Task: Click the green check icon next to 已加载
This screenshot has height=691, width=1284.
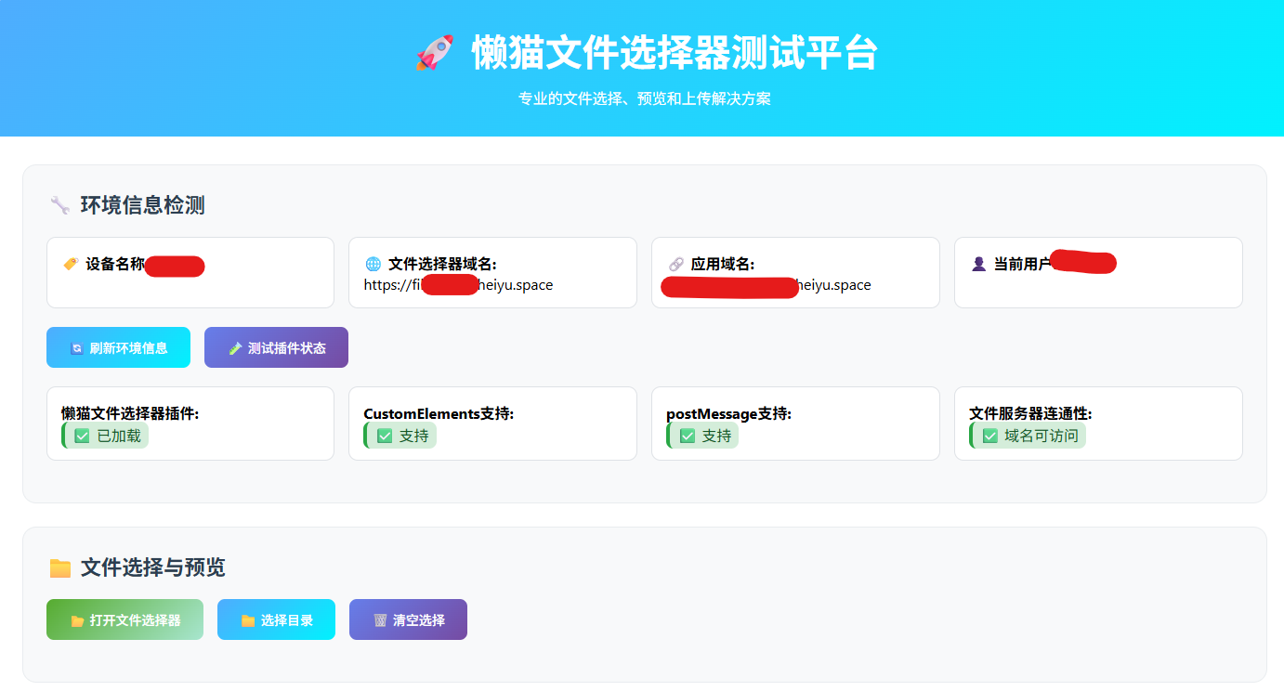Action: coord(82,436)
